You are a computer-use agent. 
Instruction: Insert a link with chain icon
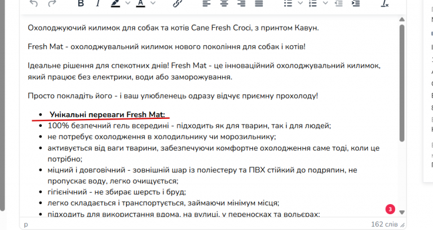click(178, 3)
